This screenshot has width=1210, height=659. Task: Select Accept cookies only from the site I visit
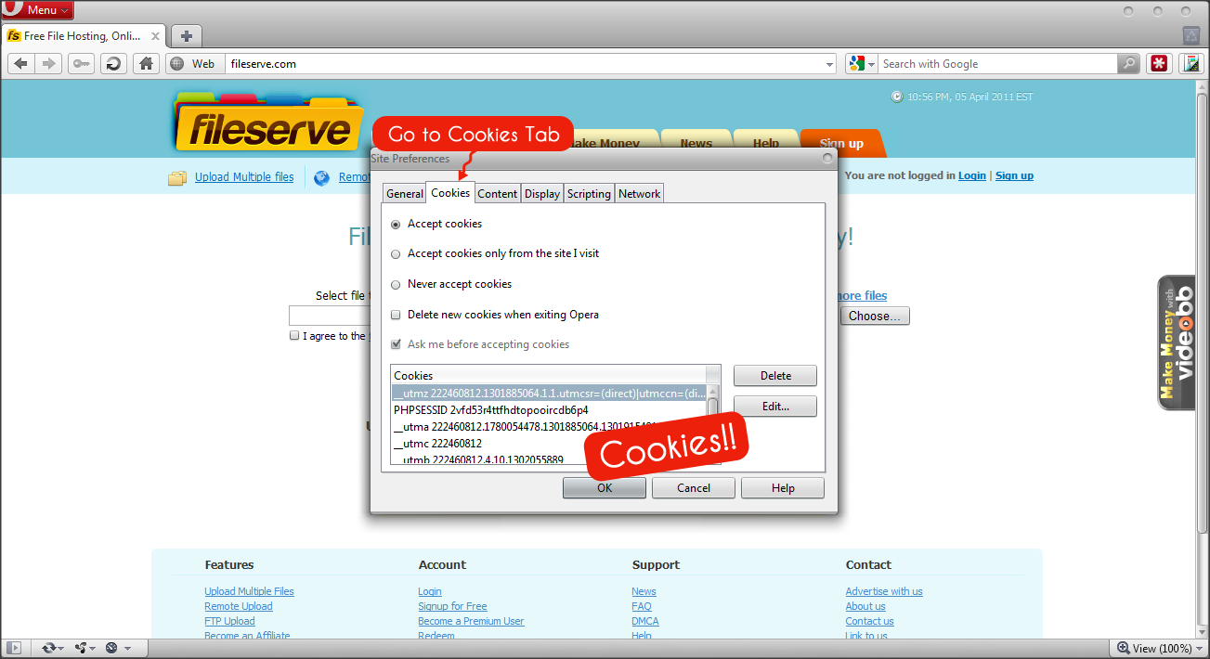point(397,253)
